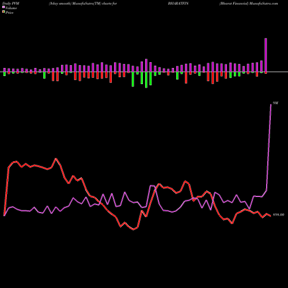Click the 'Price' legend label

9,13
